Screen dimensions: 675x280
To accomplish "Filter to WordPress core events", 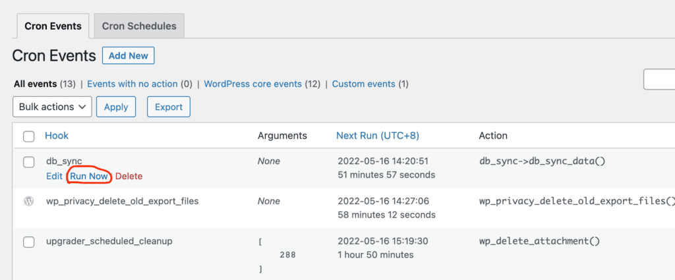I will [252, 84].
